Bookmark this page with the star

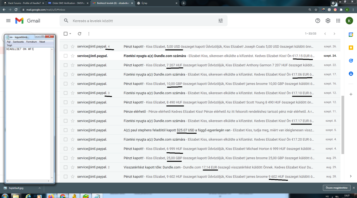pyautogui.click(x=316, y=9)
